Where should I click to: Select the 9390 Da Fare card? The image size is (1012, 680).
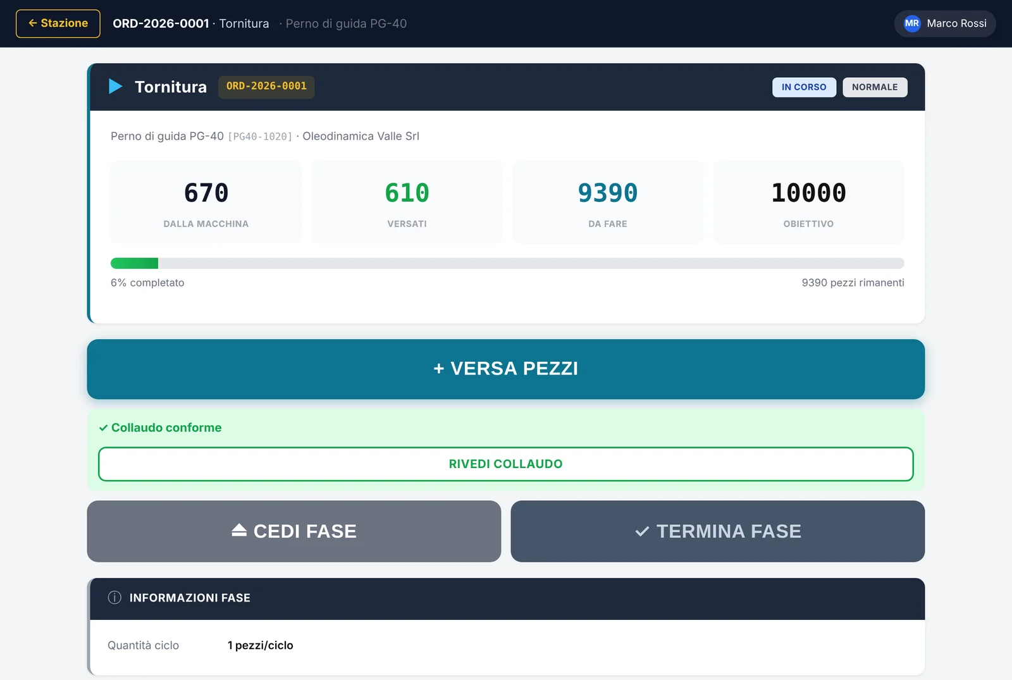click(608, 202)
